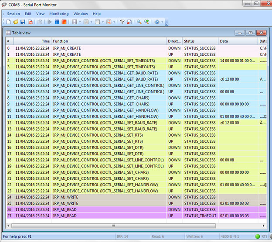Select row 14 IOCTL_SERIAL_SET_RTS DOWN
272x242 pixels.
136,135
